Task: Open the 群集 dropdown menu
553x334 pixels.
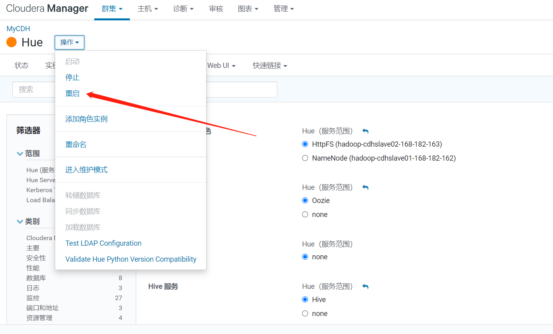Action: (112, 9)
